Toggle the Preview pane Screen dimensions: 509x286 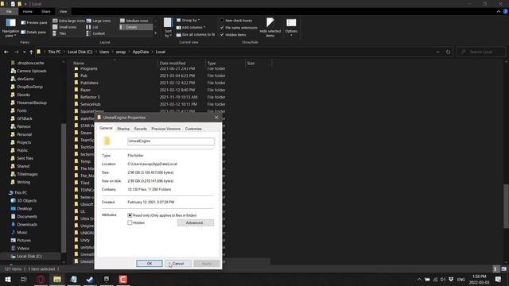pos(33,23)
